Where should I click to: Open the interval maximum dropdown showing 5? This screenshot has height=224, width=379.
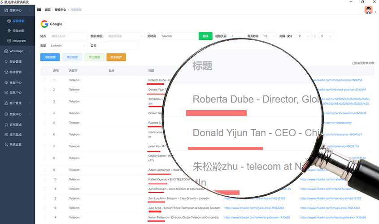(326, 36)
